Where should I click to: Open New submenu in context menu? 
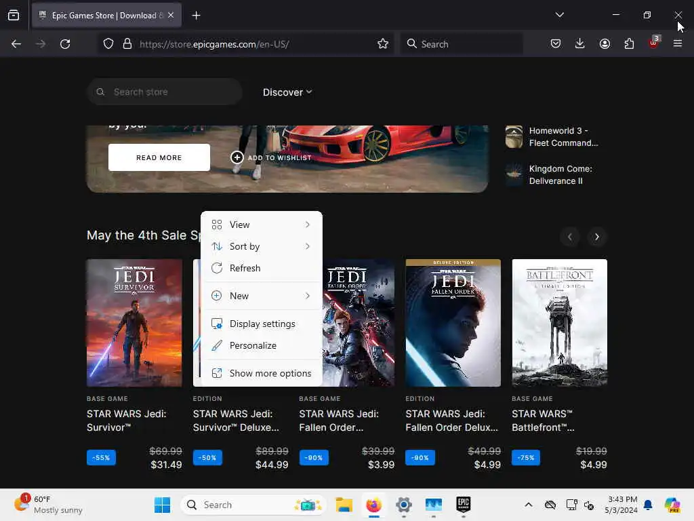(x=261, y=296)
